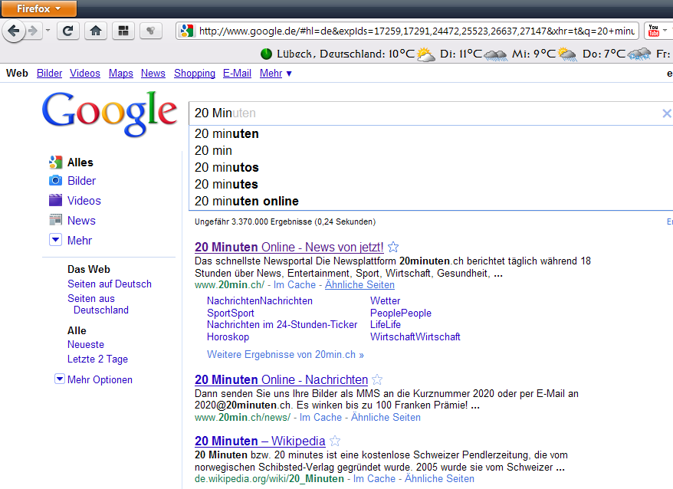The image size is (673, 489).
Task: Open Ähnliche Seiten for the Wikipedia result
Action: tap(439, 479)
